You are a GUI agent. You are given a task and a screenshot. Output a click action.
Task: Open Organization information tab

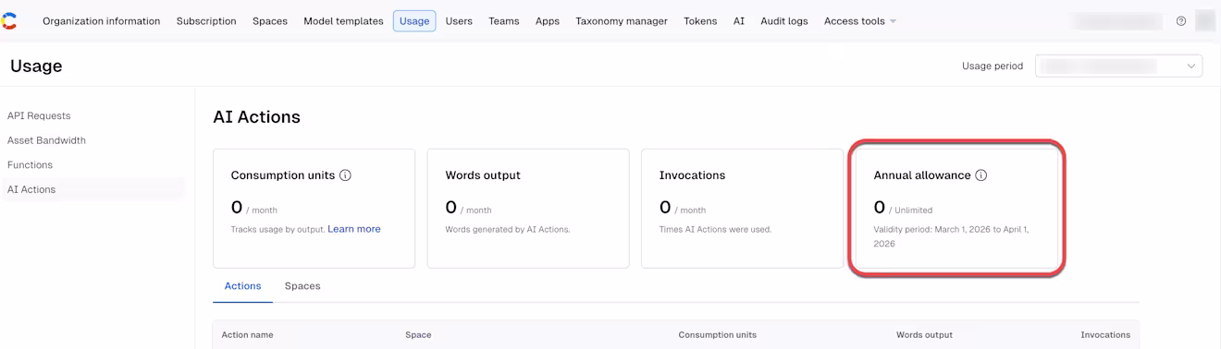102,21
